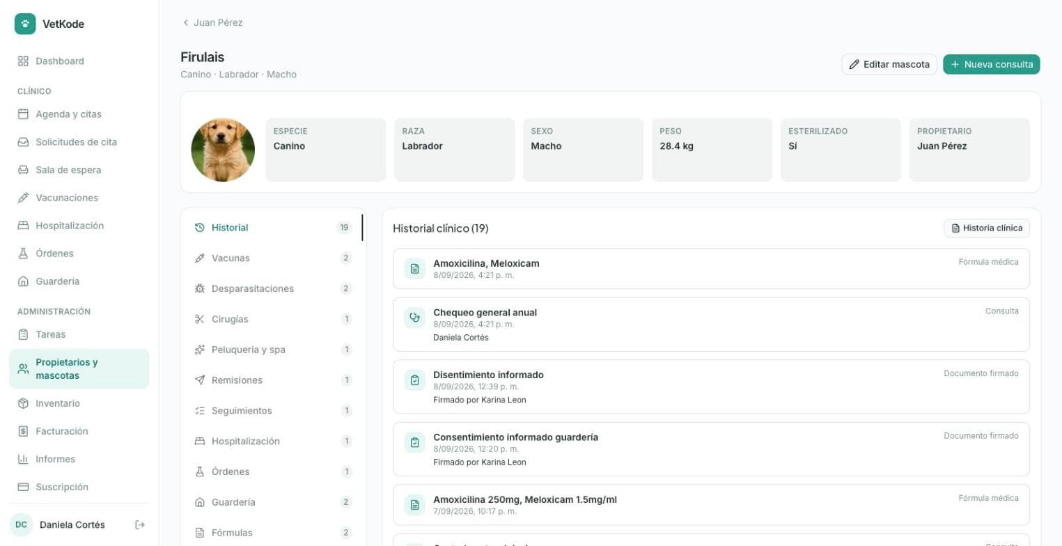Switch to the Seguimientos tab
The height and width of the screenshot is (546, 1062).
click(273, 411)
